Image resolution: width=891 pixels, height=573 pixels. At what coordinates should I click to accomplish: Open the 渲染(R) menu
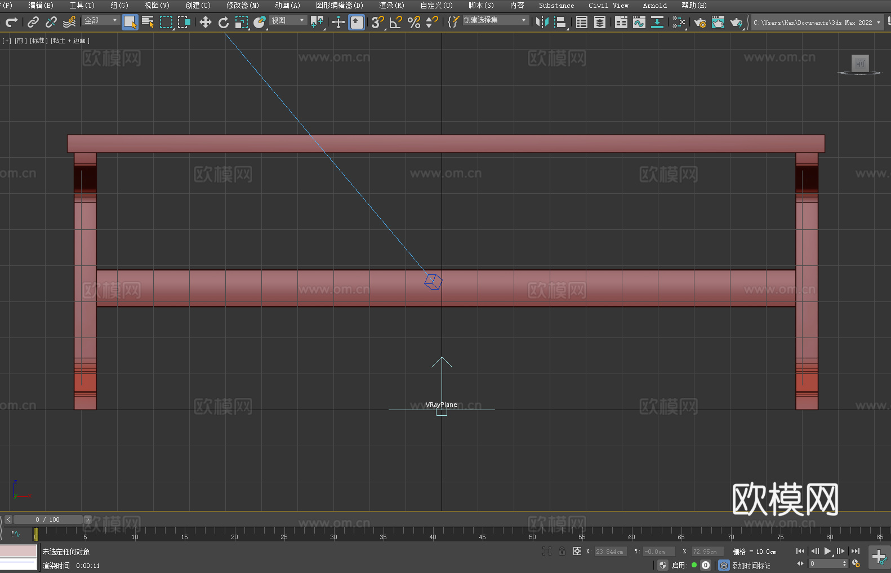pos(391,5)
